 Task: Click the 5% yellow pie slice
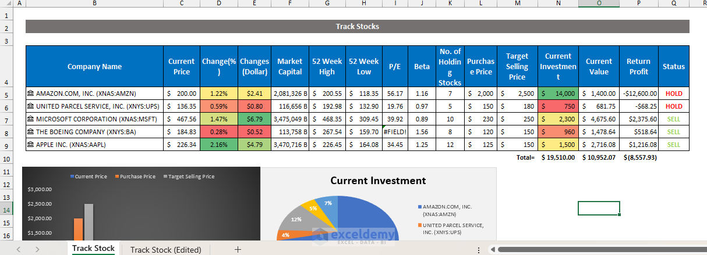[313, 209]
